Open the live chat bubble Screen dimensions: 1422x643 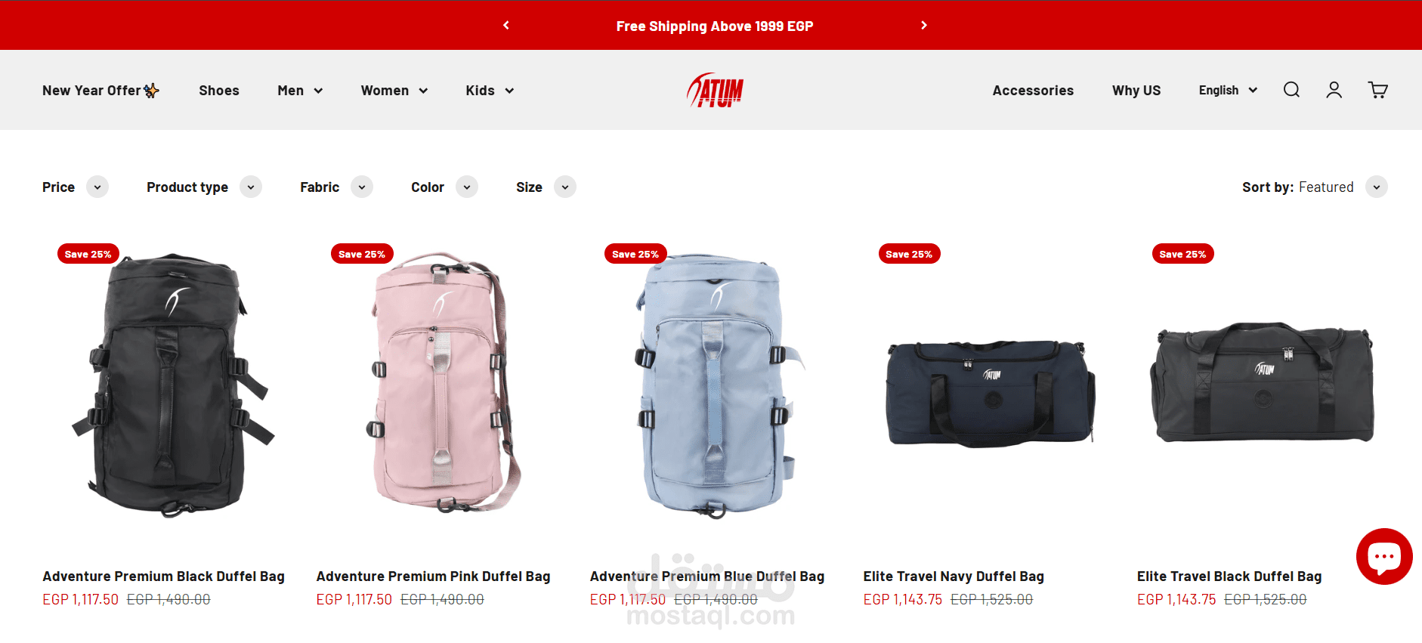coord(1384,556)
